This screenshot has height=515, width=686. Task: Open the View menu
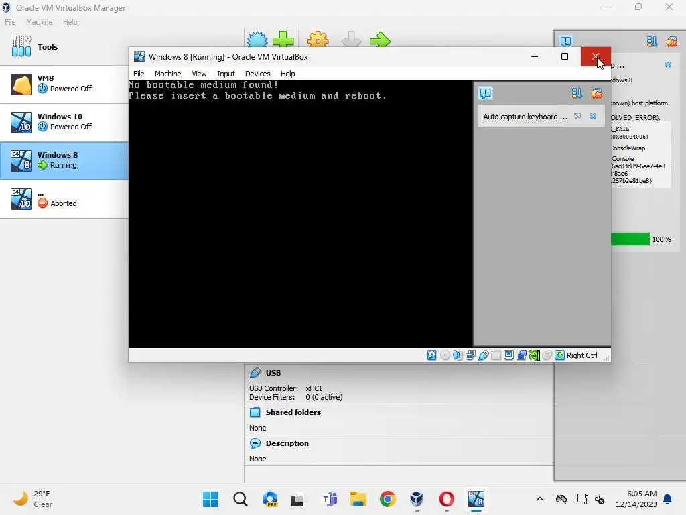click(x=199, y=74)
